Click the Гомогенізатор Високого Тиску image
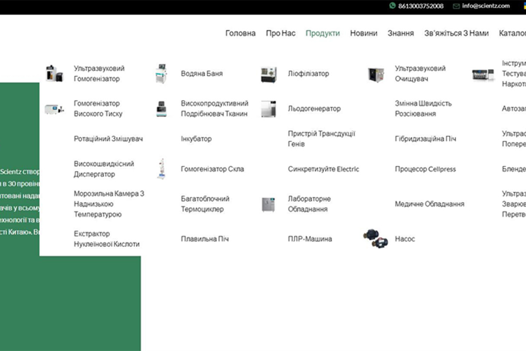Screen dimensions: 526x351 pyautogui.click(x=54, y=109)
